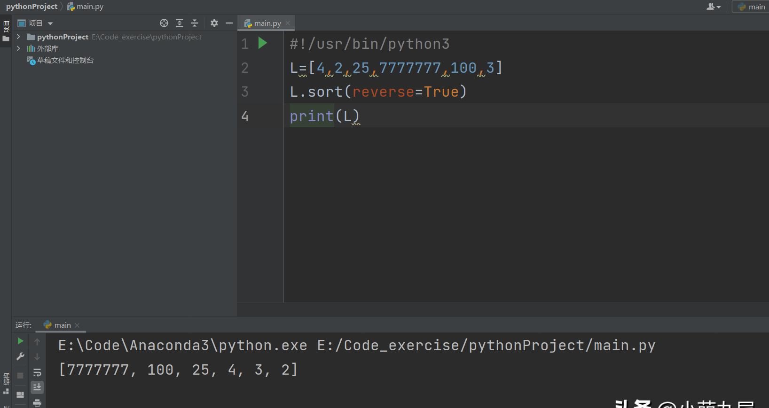This screenshot has height=408, width=769.
Task: Run script via gutter green arrow
Action: (263, 43)
